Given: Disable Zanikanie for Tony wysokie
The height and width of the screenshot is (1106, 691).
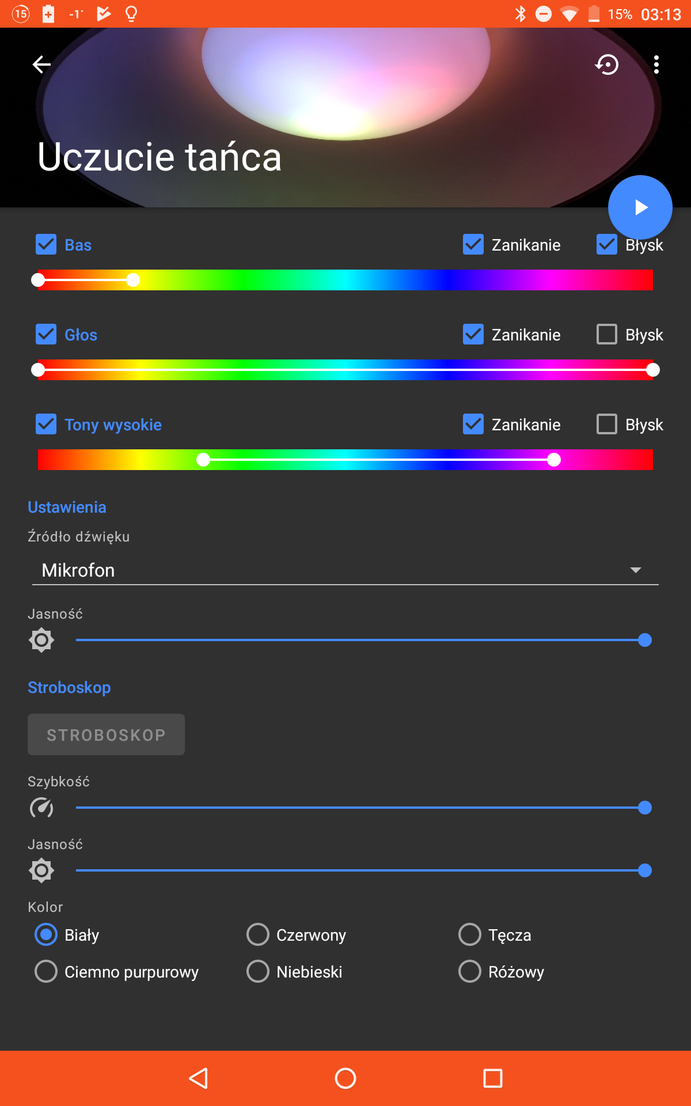Looking at the screenshot, I should click(473, 425).
